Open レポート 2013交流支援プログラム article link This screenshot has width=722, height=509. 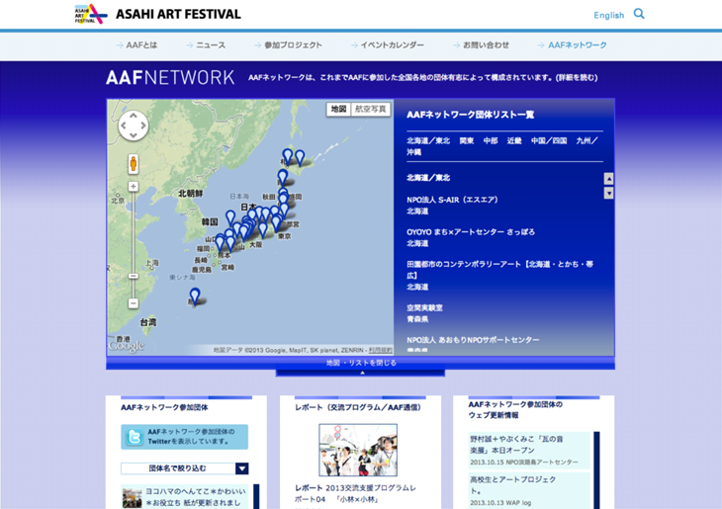tap(355, 493)
